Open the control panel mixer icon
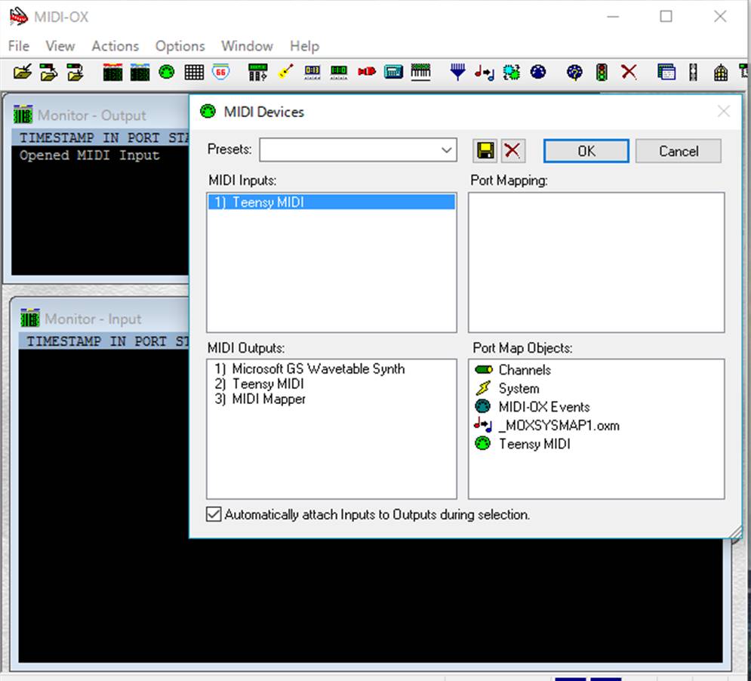 tap(257, 72)
